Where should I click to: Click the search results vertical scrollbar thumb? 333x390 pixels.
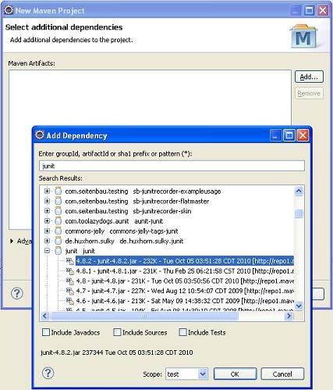(299, 213)
